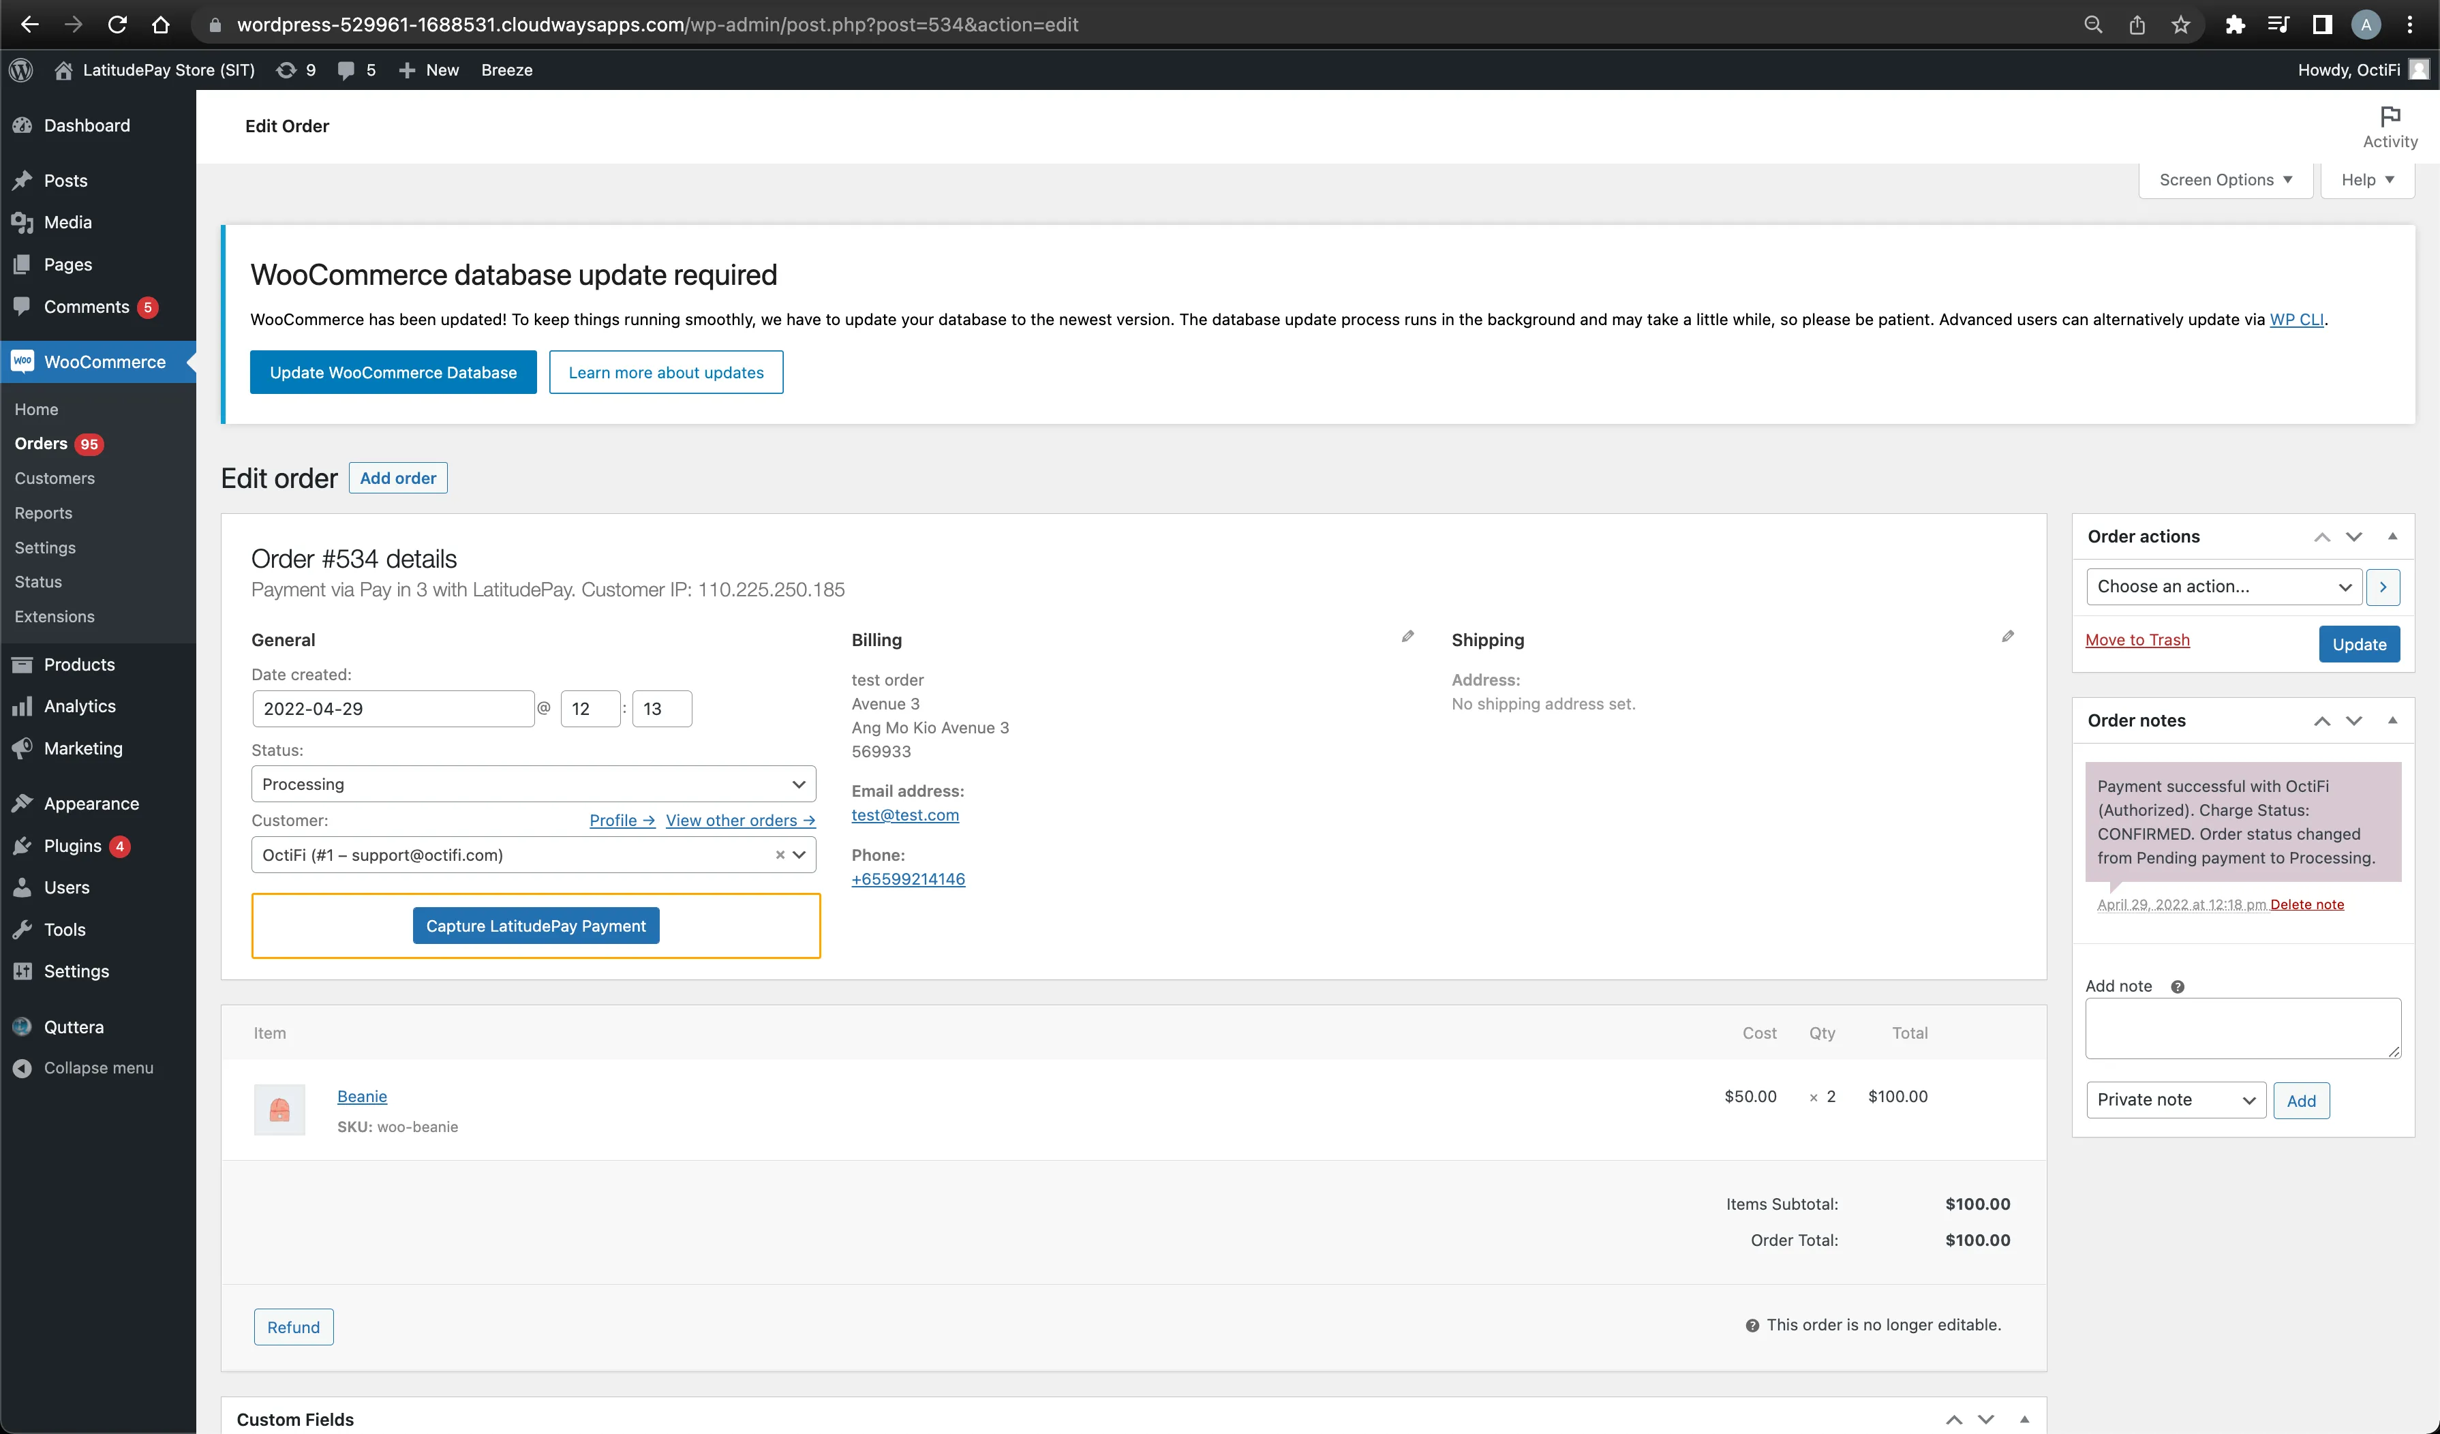Screen dimensions: 2440x1434
Task: Focus the Add note text area
Action: (2244, 1028)
